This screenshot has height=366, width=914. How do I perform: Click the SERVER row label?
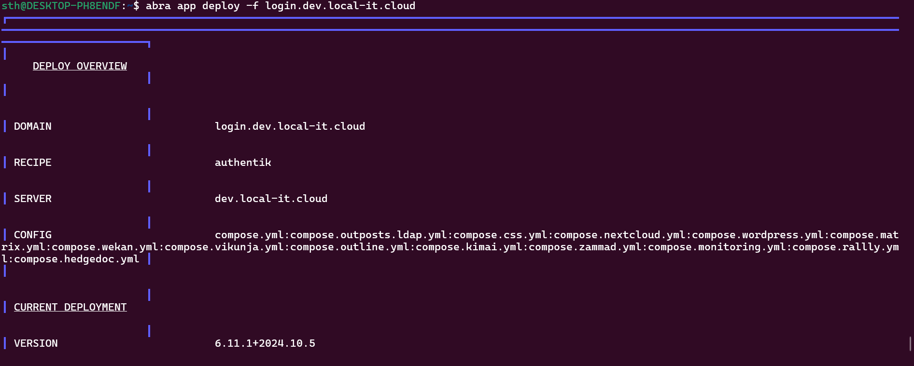[33, 199]
